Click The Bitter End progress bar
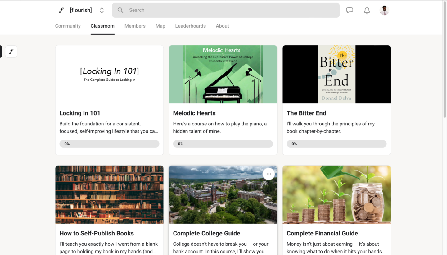The width and height of the screenshot is (447, 255). (x=336, y=144)
